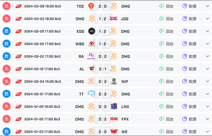Screen dimensions: 212x136
Task: View data for RA vs OMG match
Action: coord(189,56)
